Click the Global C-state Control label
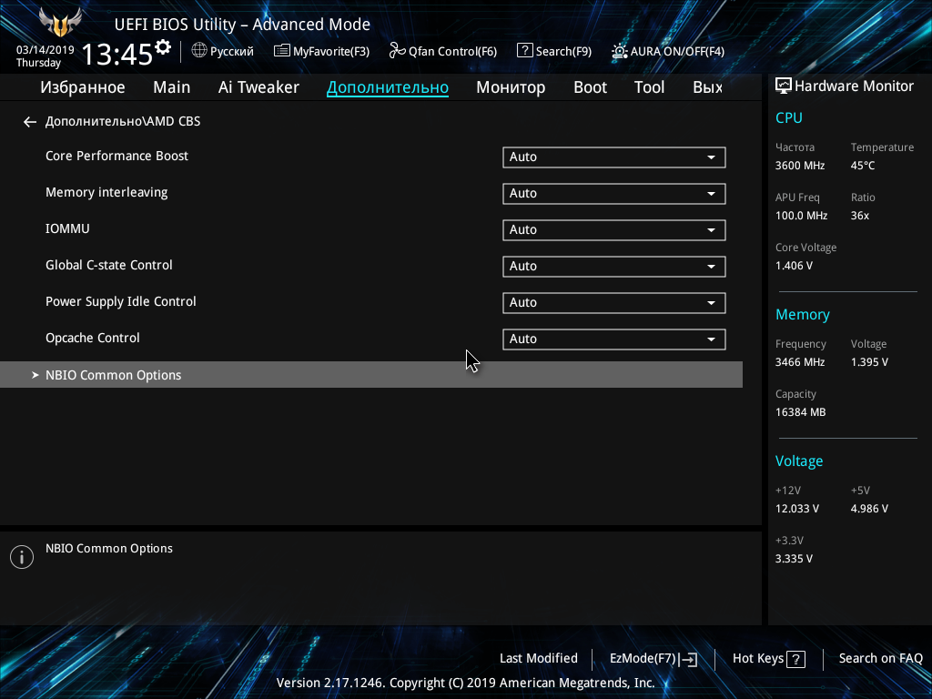This screenshot has width=932, height=699. point(109,265)
